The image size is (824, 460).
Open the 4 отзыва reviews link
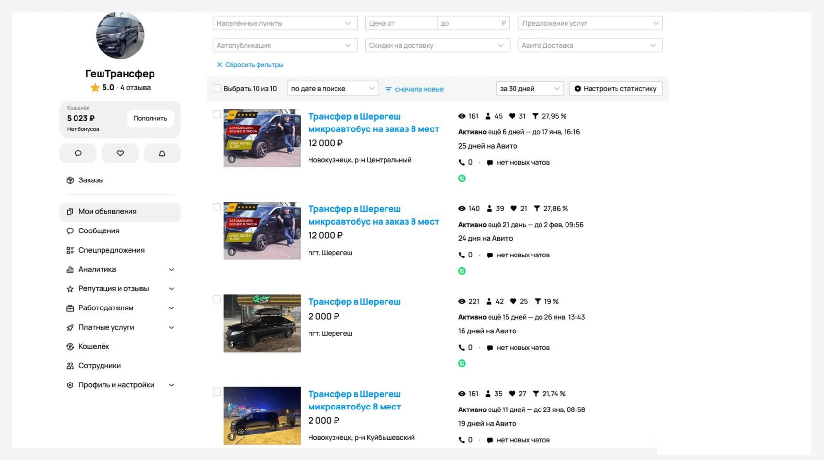pos(135,88)
